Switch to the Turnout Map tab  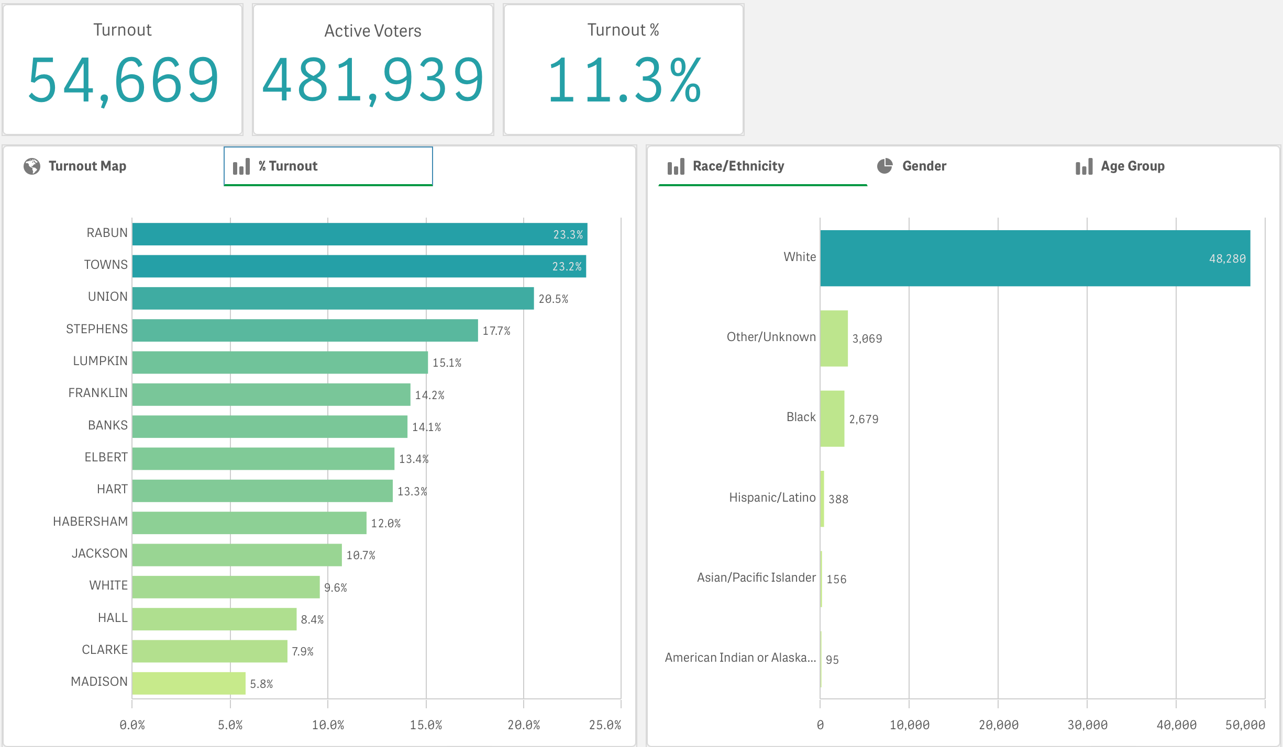click(x=87, y=166)
